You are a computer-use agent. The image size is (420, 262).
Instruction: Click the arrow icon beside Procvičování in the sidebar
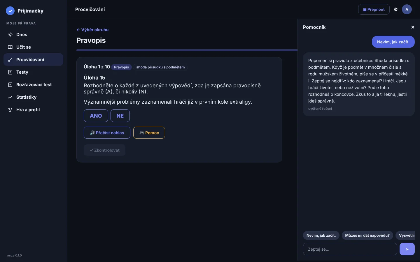pos(10,60)
